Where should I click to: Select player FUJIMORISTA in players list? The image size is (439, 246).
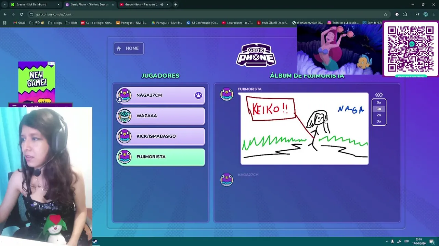tap(160, 157)
